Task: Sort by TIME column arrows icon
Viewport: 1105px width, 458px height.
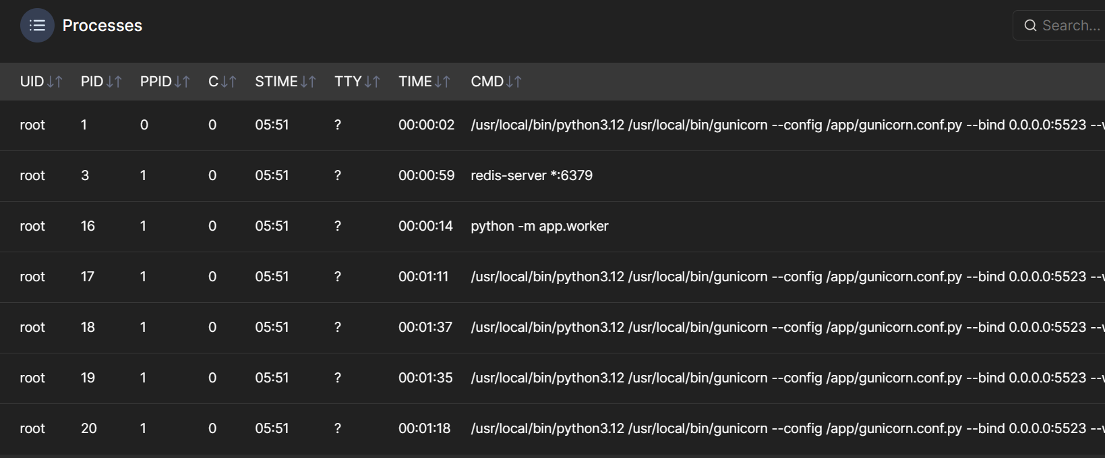Action: (442, 82)
